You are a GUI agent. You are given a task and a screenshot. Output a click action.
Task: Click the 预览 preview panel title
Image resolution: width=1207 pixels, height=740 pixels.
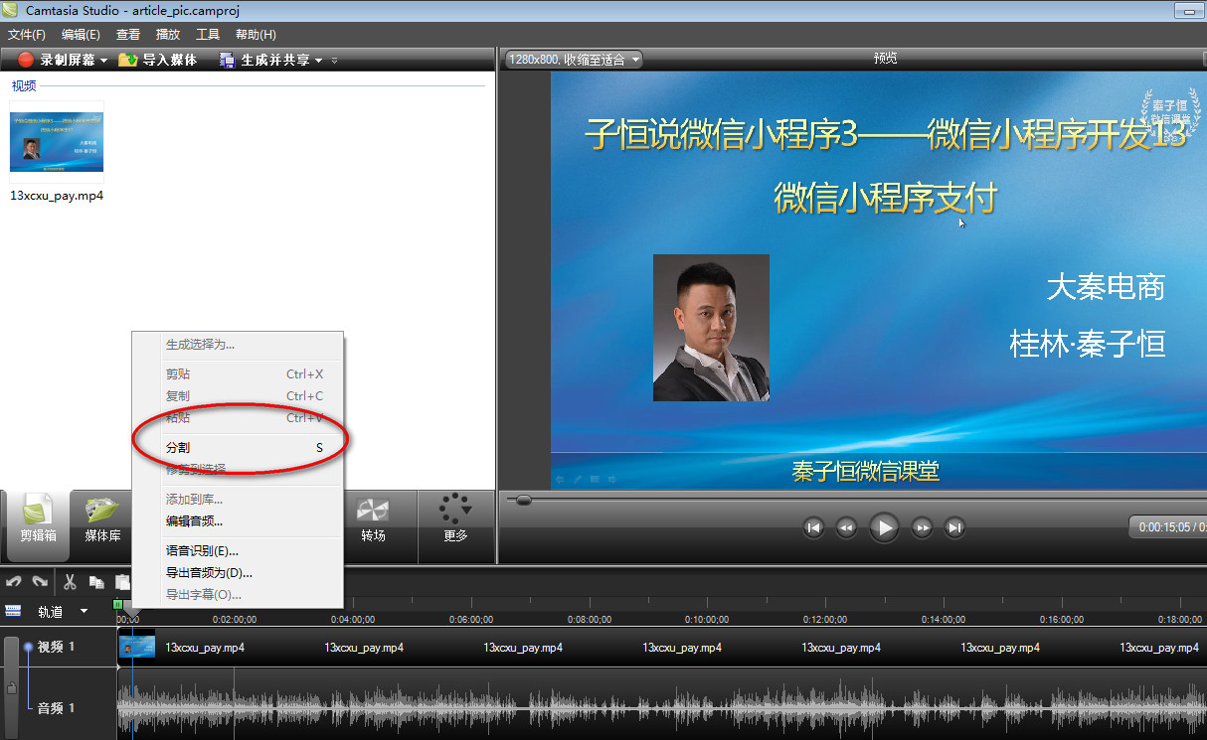pyautogui.click(x=885, y=58)
